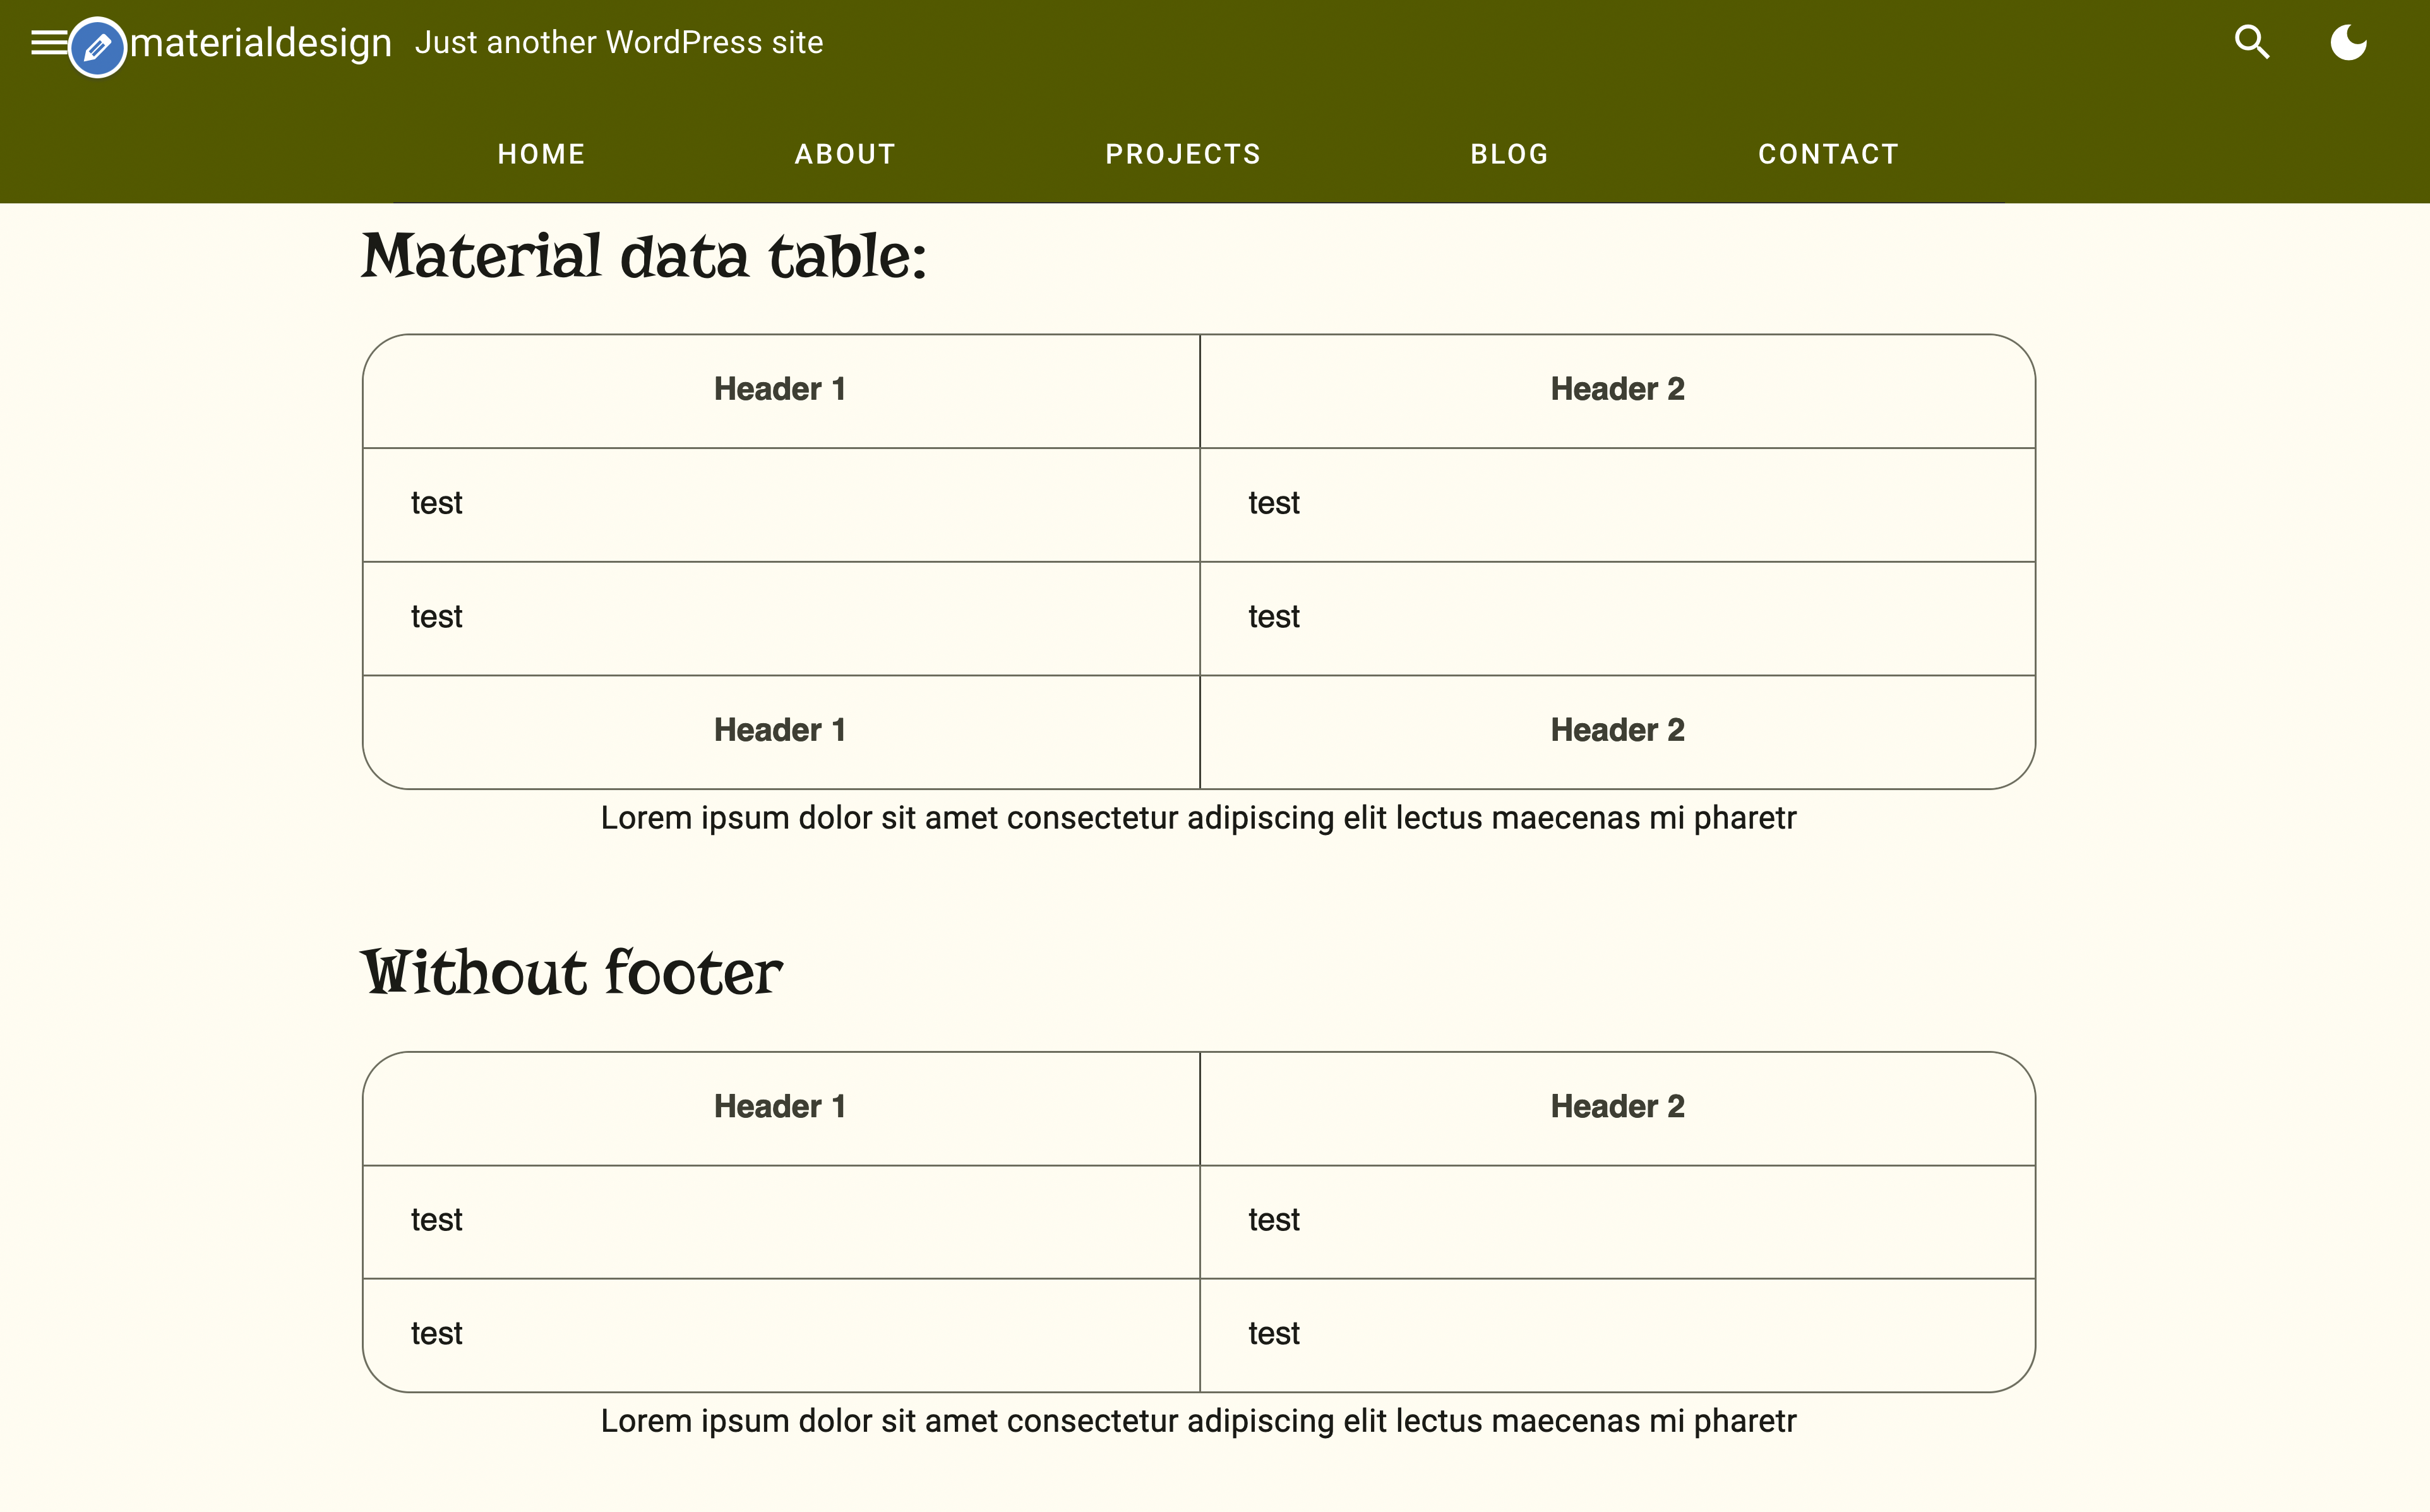Click the footer Header 1 cell

pyautogui.click(x=781, y=731)
